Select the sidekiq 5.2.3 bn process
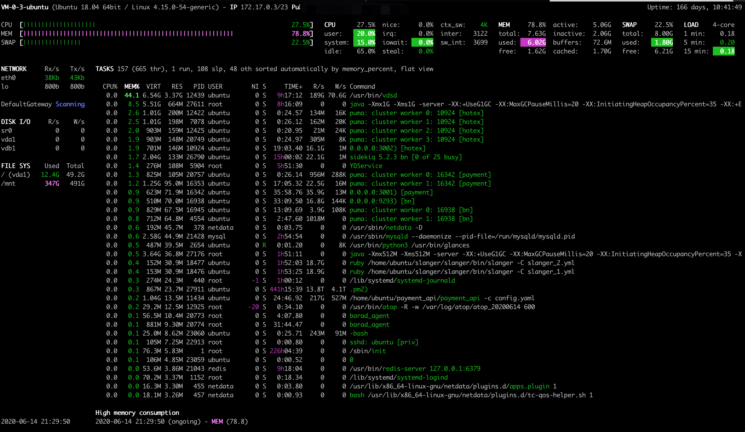The image size is (745, 432). coord(284,157)
